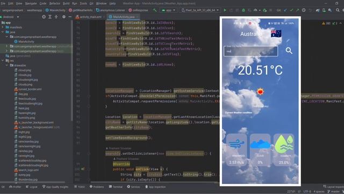The image size is (344, 194).
Task: Select humidity.png in drawable
Action: click(25, 117)
